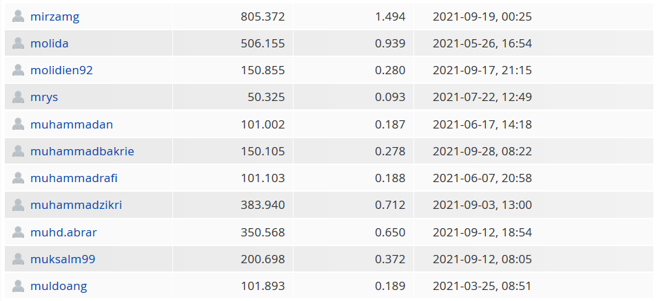656x301 pixels.
Task: Click the avatar icon for muhammadrafi
Action: [x=18, y=178]
